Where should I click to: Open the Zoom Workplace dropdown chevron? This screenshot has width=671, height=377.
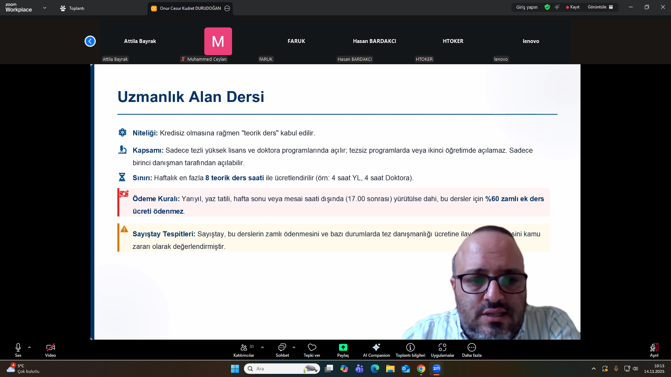tap(45, 8)
